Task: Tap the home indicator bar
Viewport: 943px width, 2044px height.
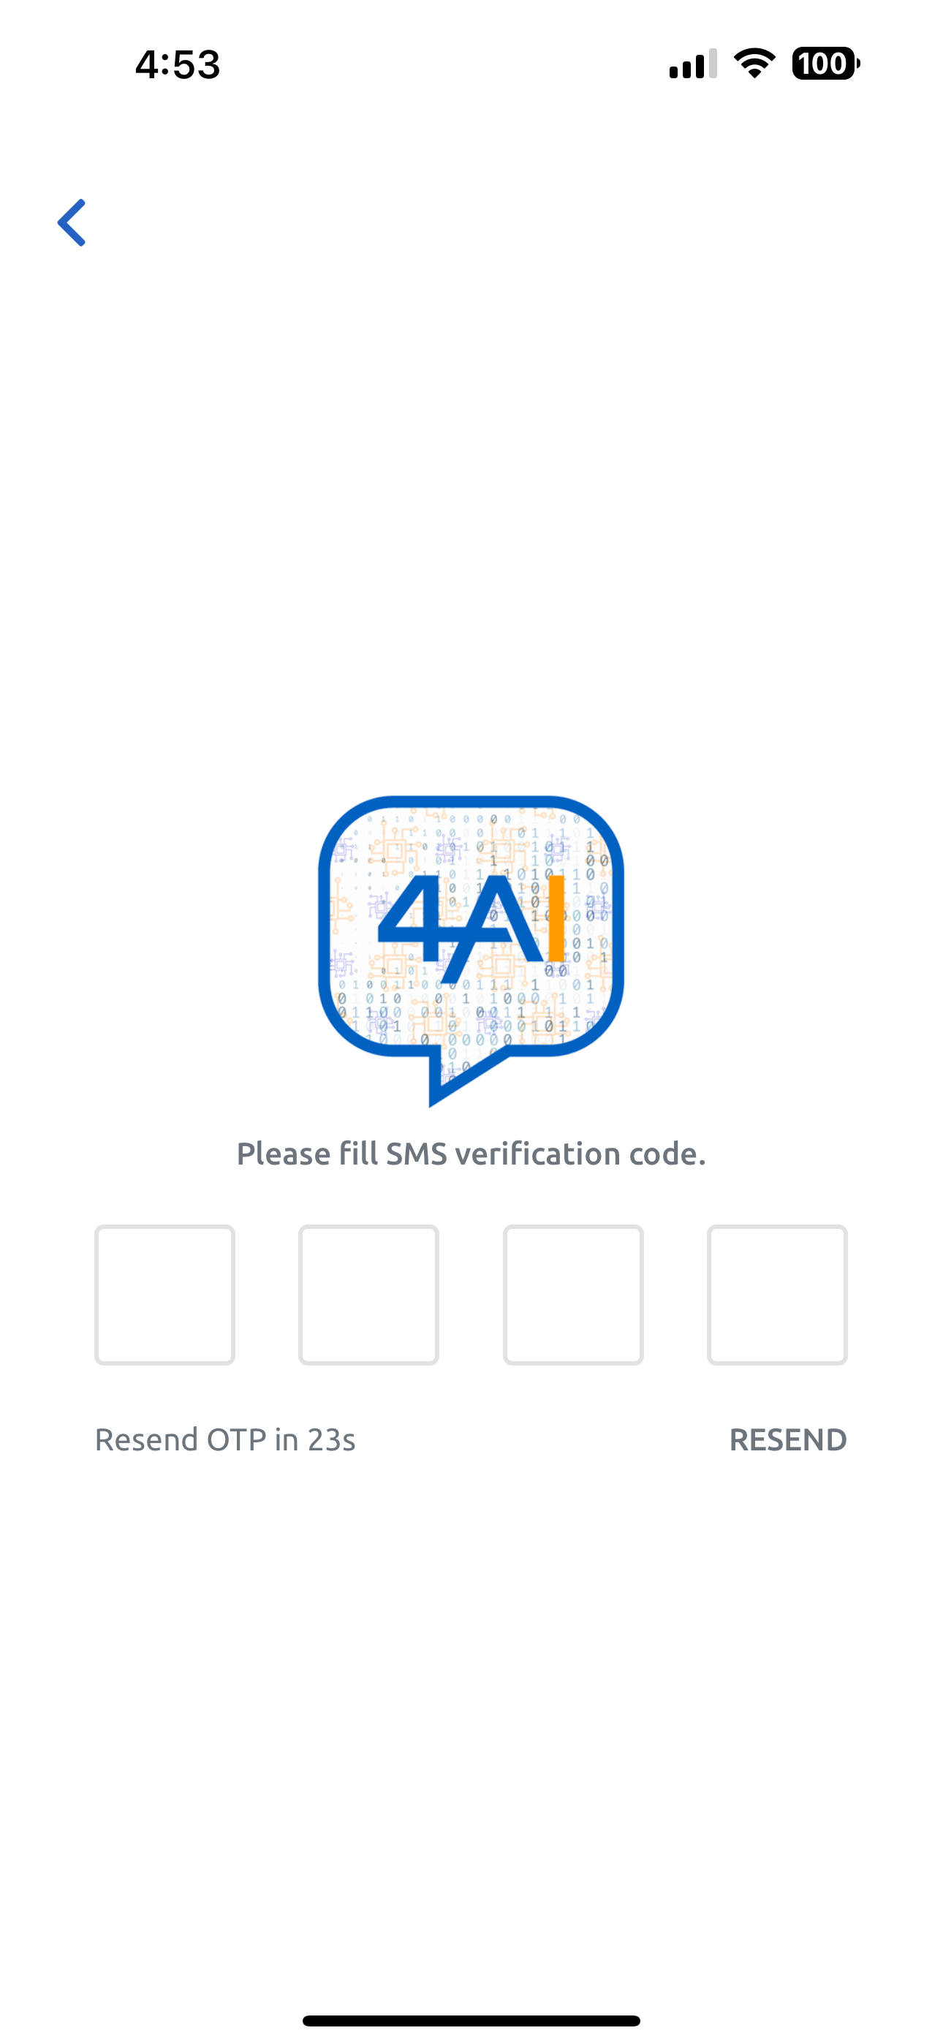Action: (471, 2020)
